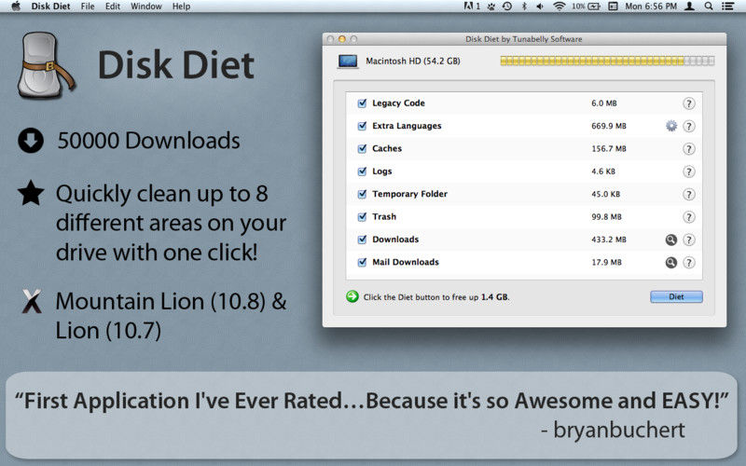Image resolution: width=746 pixels, height=466 pixels.
Task: Uncheck the Extra Languages checkbox
Action: pyautogui.click(x=362, y=126)
